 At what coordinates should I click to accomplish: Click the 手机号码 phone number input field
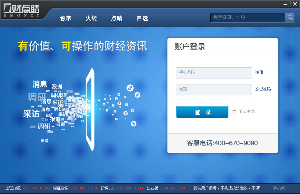(x=214, y=72)
